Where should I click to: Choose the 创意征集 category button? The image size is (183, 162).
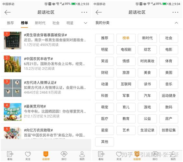(169, 130)
